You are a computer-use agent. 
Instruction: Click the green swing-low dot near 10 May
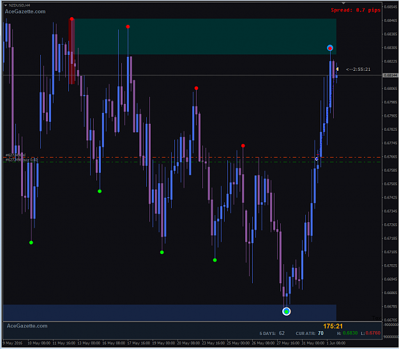click(31, 242)
